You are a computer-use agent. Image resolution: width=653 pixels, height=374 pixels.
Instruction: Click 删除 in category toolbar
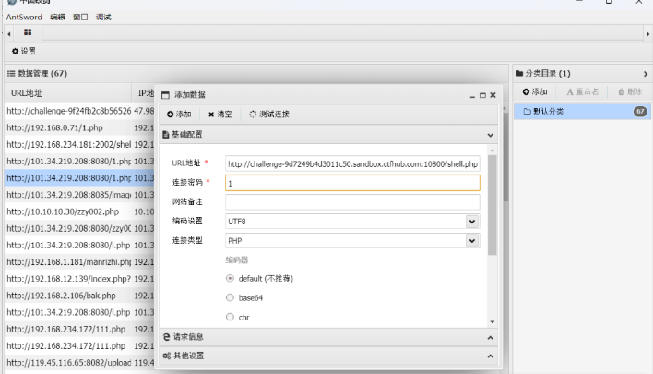point(630,91)
